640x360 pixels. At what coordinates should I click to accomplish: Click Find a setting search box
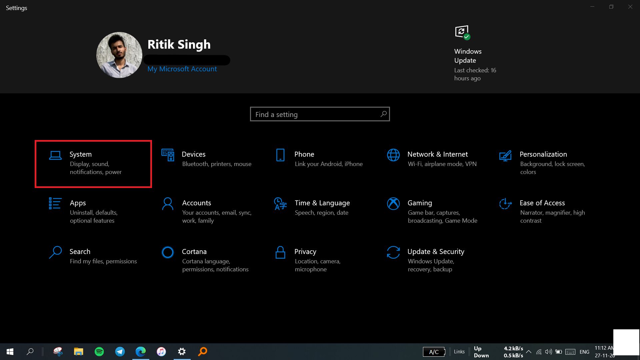320,114
